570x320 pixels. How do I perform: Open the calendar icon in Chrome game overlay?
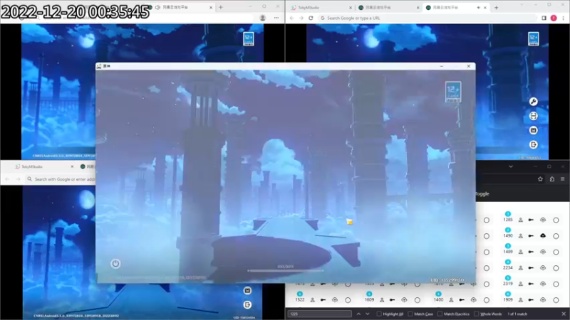pos(533,130)
